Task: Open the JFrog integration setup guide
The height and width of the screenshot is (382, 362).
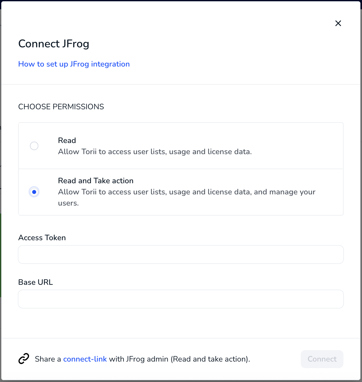Action: point(74,64)
